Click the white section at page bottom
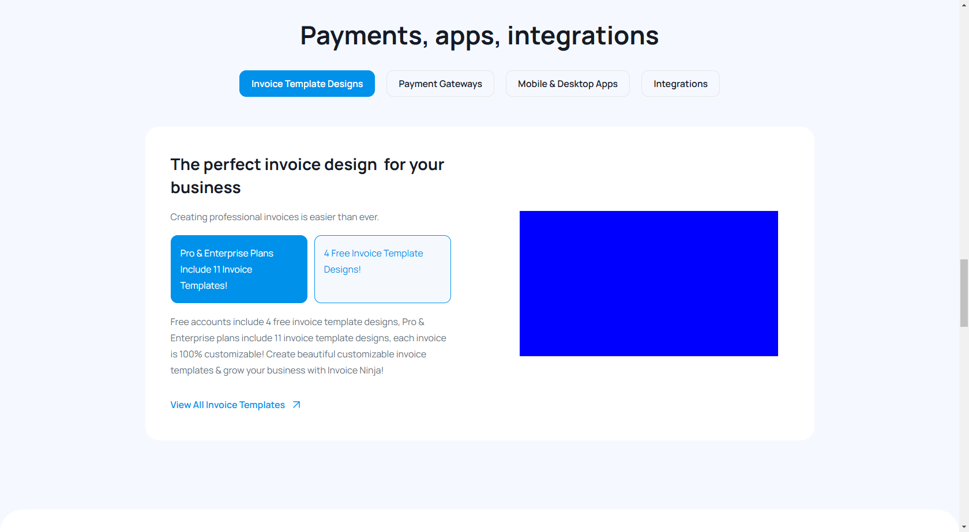This screenshot has width=969, height=532. point(479,522)
